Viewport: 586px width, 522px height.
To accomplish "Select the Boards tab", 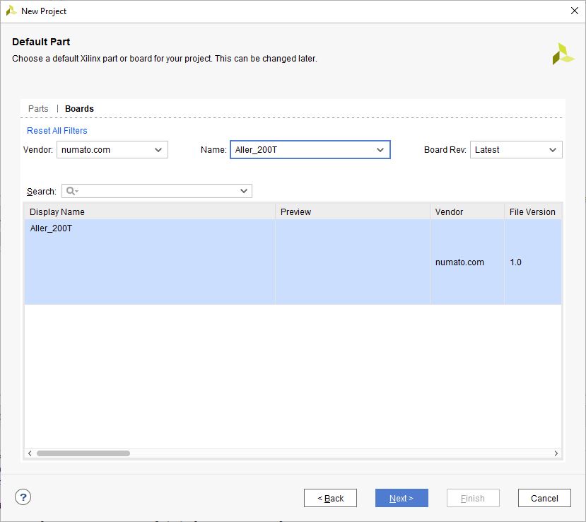I will tap(79, 108).
